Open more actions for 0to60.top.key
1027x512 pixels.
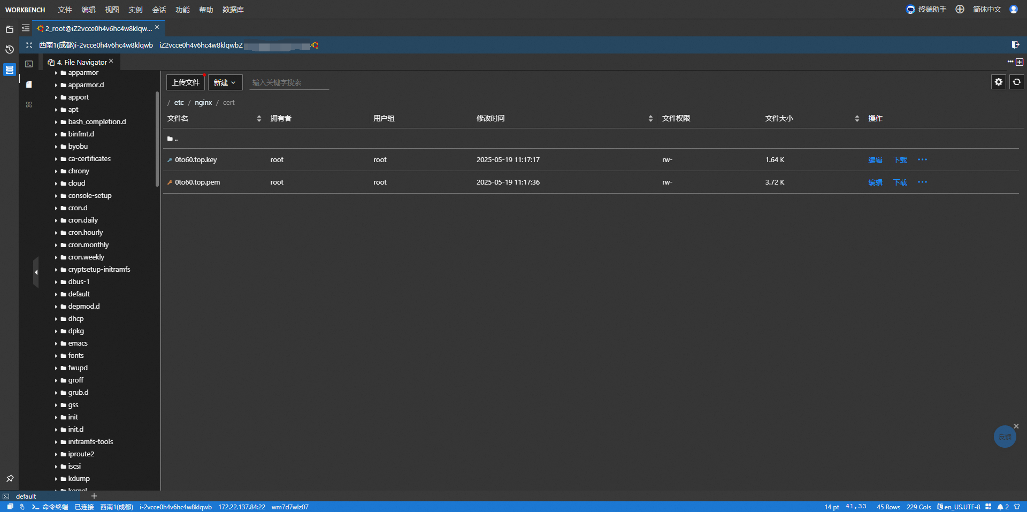[x=923, y=159]
